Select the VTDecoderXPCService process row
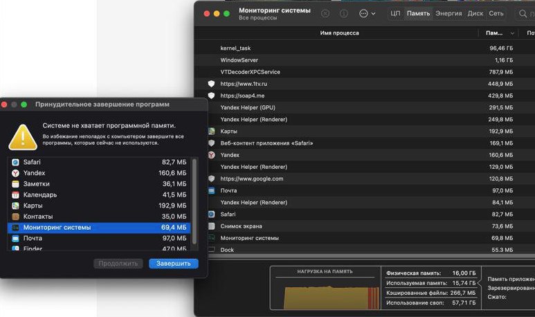535x317 pixels. click(x=365, y=72)
